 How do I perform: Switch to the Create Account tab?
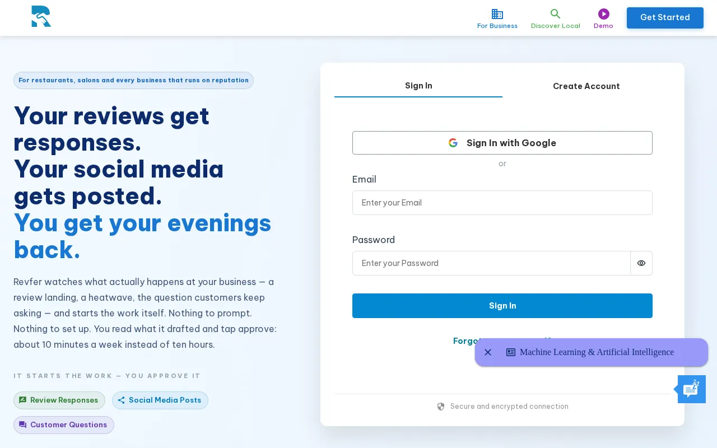click(586, 86)
